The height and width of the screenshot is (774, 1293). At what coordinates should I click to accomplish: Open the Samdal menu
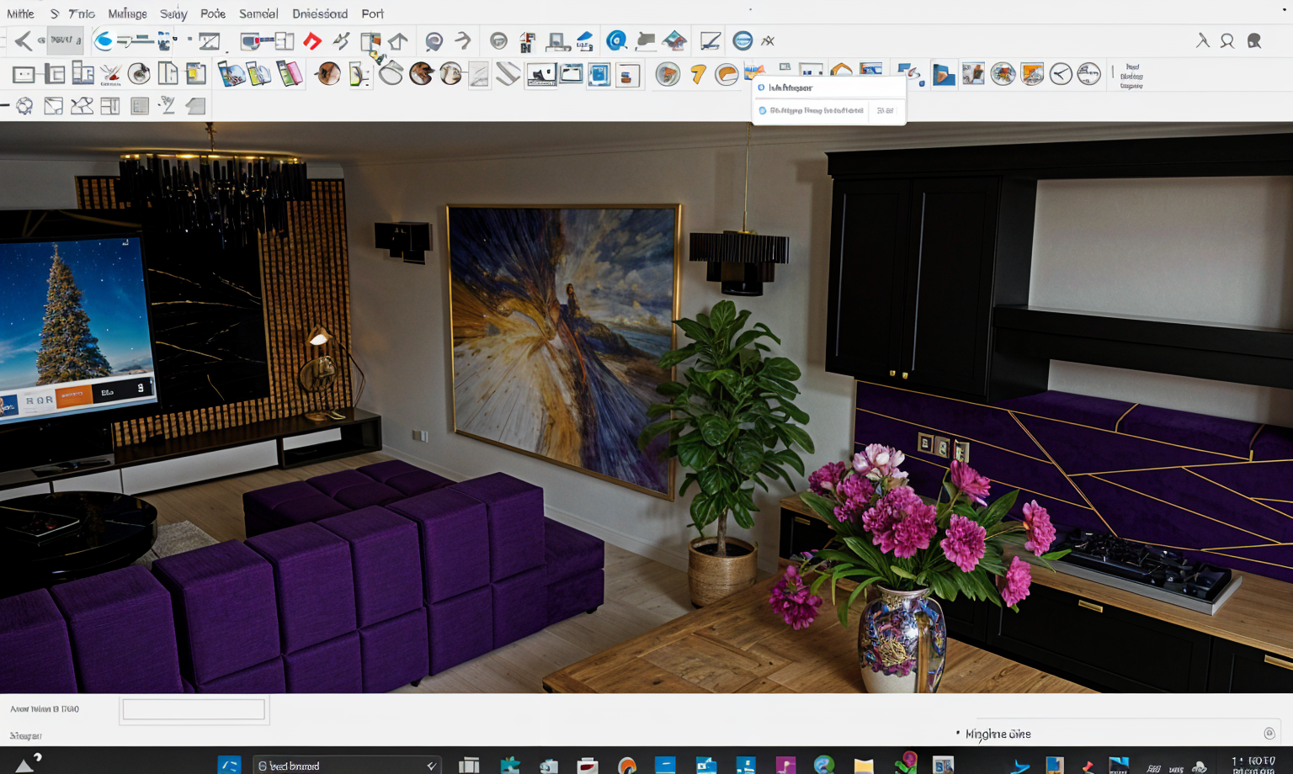pyautogui.click(x=258, y=13)
